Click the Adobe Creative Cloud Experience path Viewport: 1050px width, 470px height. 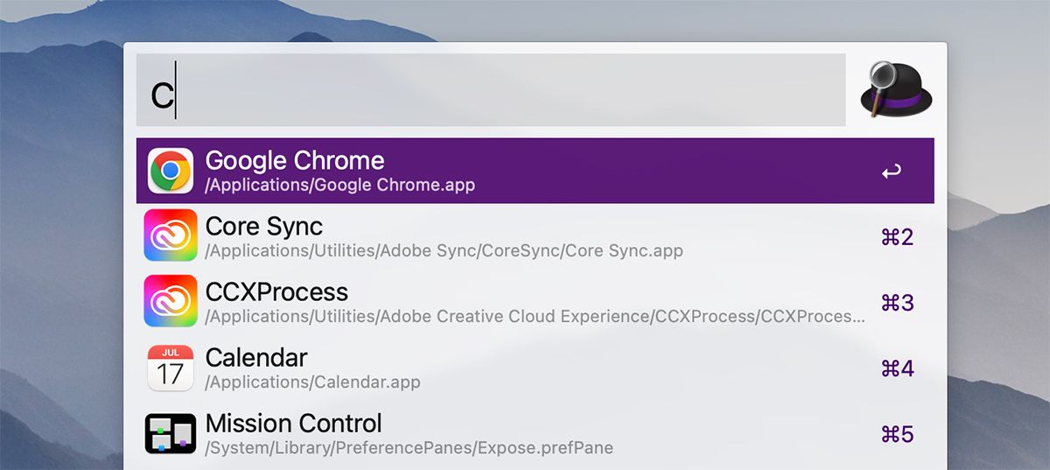click(535, 317)
